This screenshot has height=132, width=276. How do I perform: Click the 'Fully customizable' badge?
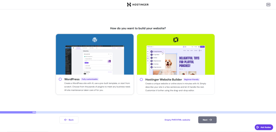pos(89,79)
